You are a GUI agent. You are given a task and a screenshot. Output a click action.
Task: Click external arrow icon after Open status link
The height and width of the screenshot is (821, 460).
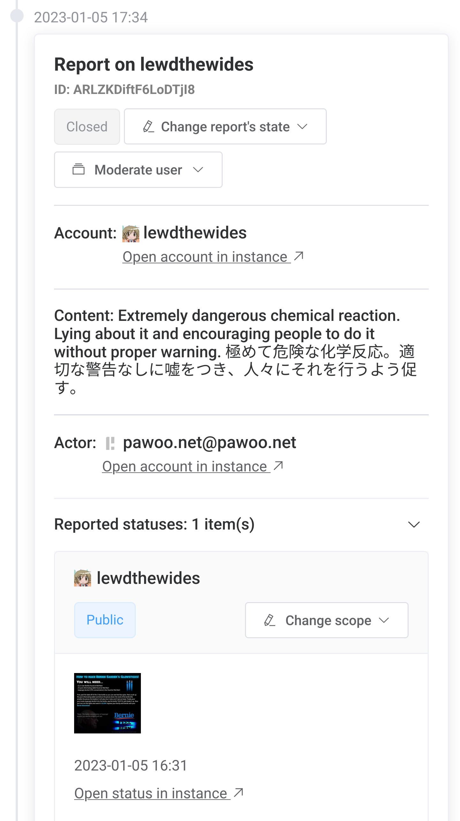pos(239,793)
